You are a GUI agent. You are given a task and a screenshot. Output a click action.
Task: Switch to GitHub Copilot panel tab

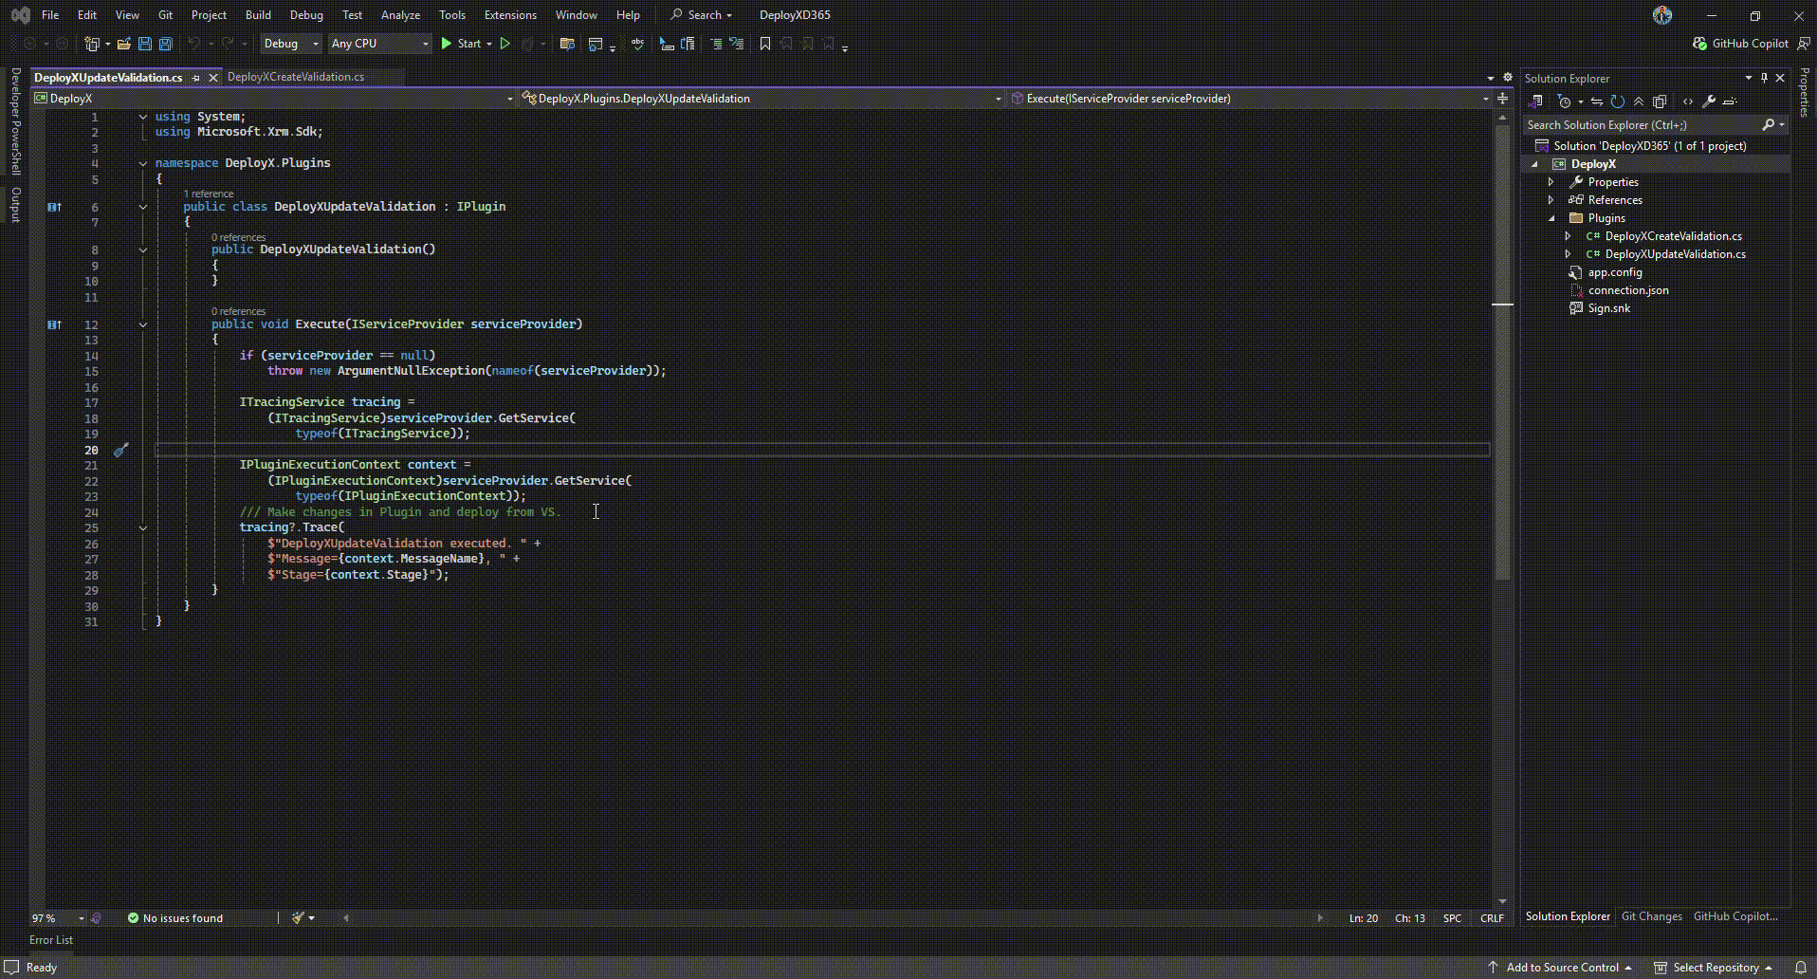coord(1735,916)
